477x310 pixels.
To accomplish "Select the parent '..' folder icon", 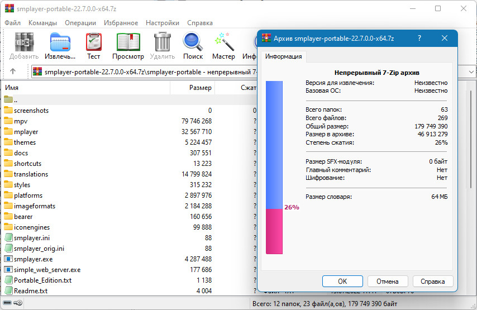I will pyautogui.click(x=8, y=99).
